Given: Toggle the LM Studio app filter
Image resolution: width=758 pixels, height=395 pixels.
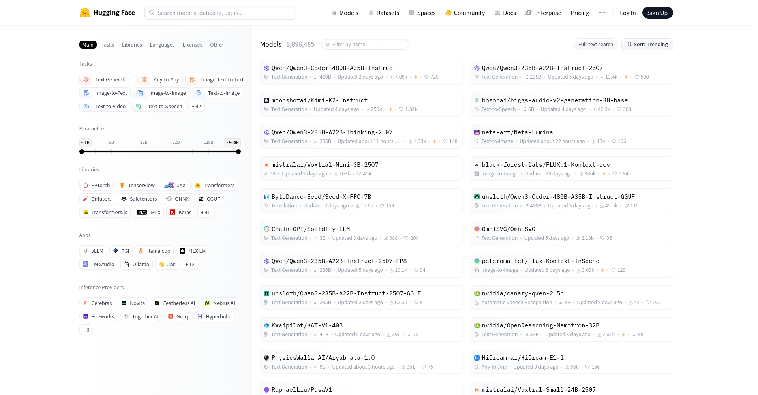Looking at the screenshot, I should click(x=98, y=264).
